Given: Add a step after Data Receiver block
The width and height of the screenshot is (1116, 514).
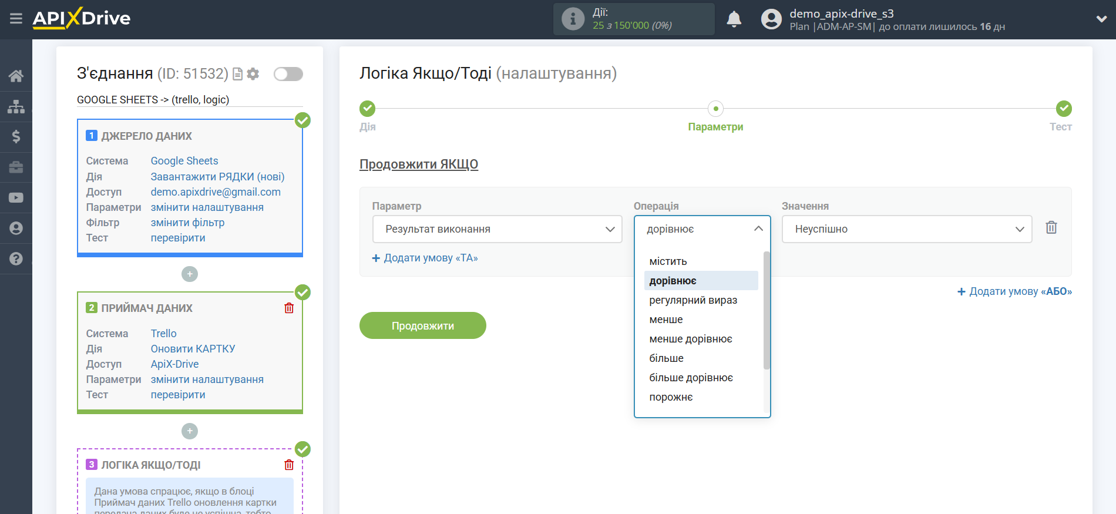Looking at the screenshot, I should [x=190, y=431].
